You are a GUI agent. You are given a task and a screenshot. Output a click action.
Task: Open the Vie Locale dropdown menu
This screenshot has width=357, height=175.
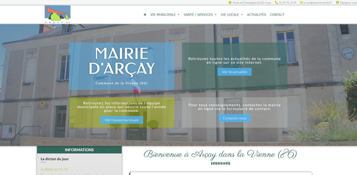tap(232, 15)
